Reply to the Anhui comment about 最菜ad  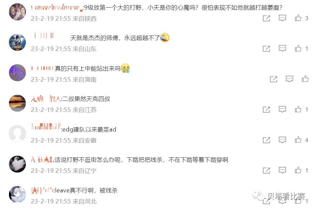pyautogui.click(x=282, y=140)
